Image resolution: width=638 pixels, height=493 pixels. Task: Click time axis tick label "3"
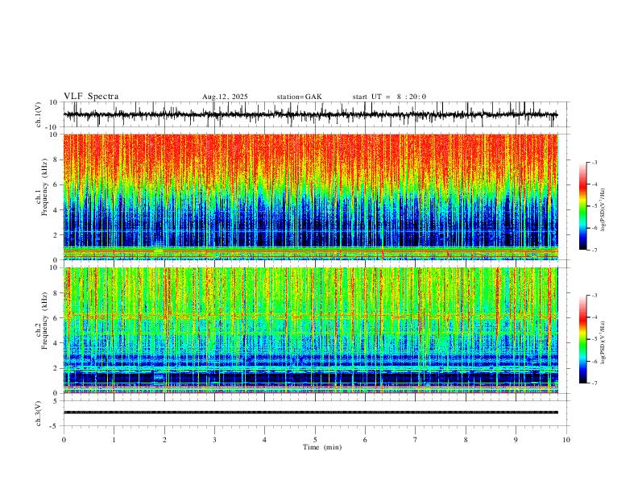tap(214, 440)
